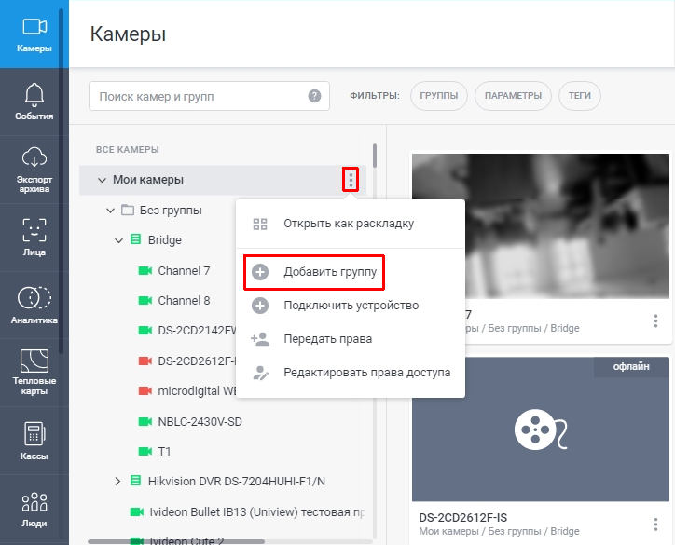Click the офлайн status badge
This screenshot has width=675, height=545.
pos(631,367)
